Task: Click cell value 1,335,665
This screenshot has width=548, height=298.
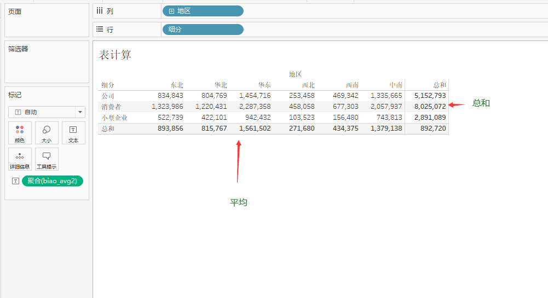Action: point(387,96)
